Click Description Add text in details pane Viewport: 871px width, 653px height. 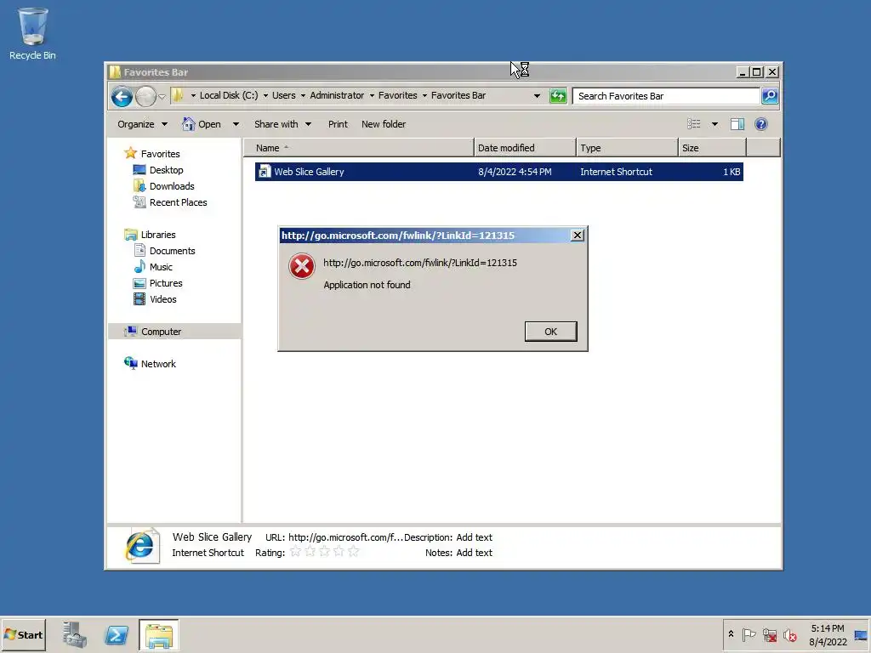click(x=474, y=537)
